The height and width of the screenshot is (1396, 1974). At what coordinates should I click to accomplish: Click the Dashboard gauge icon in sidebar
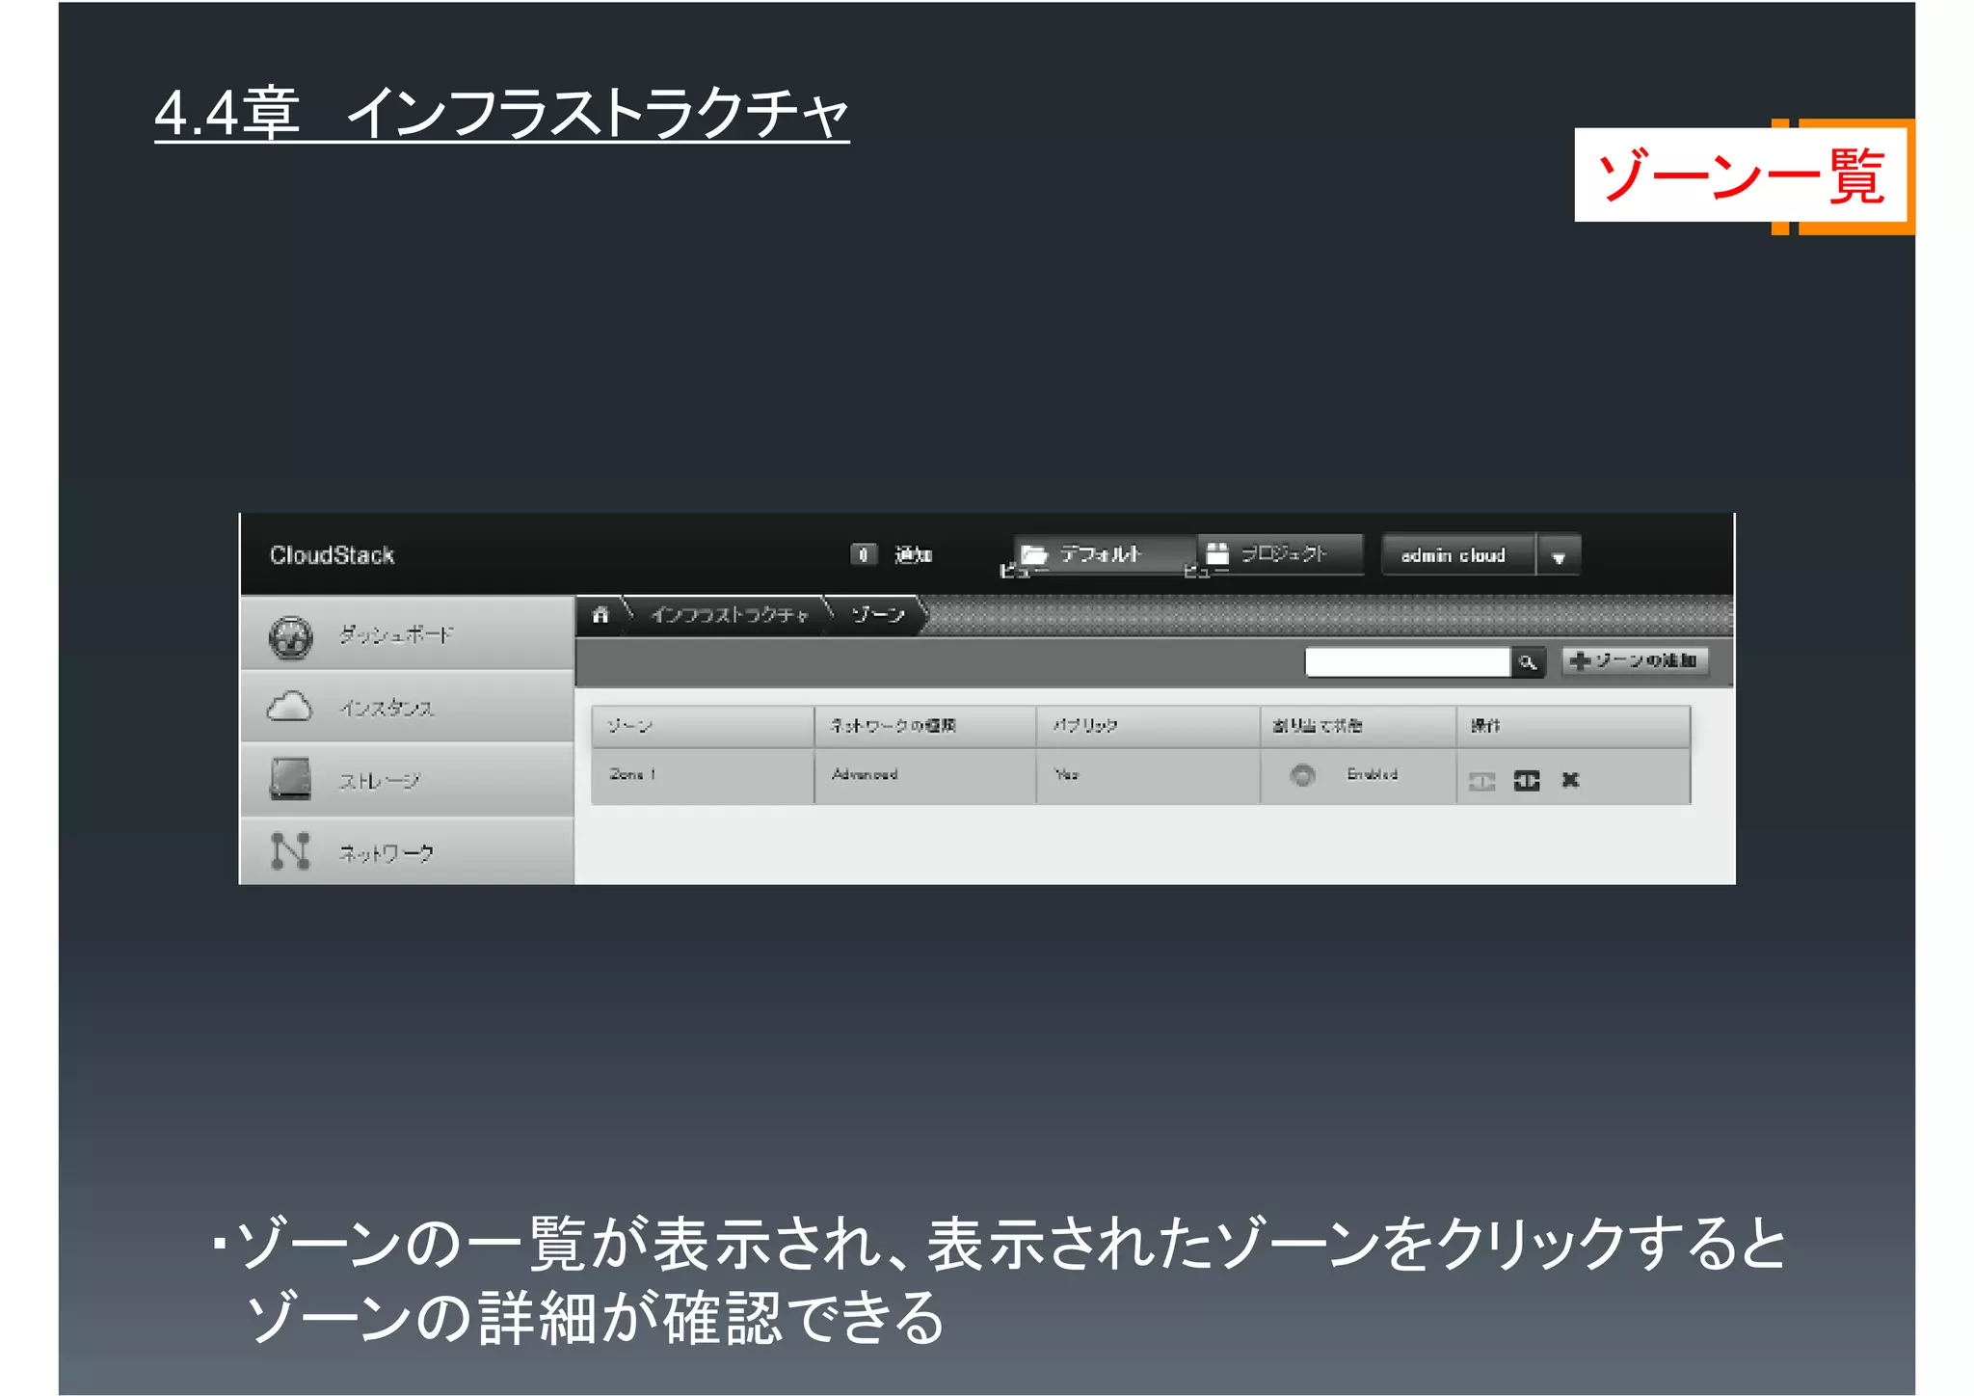(x=290, y=636)
